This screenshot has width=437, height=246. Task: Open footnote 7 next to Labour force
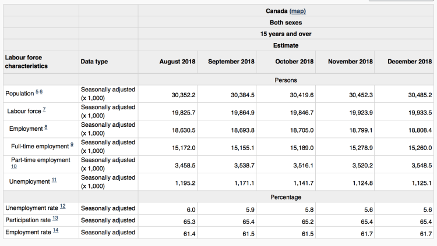(44, 110)
